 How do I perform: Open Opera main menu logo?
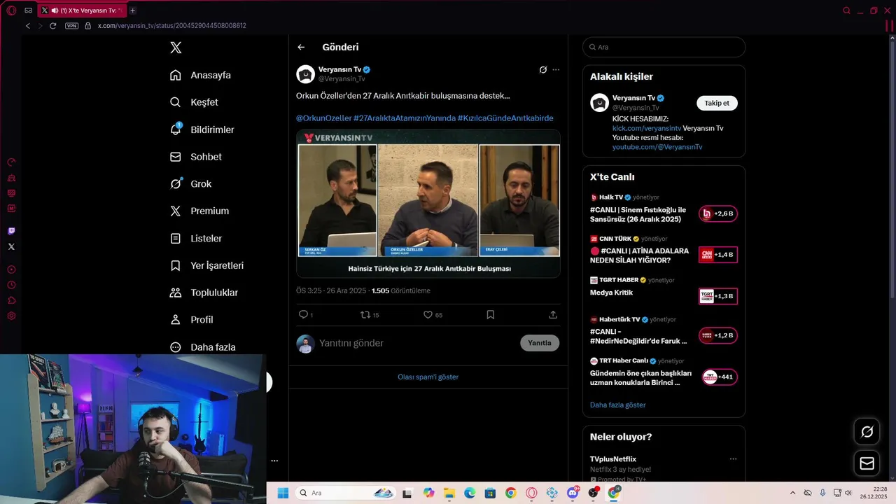pyautogui.click(x=11, y=10)
